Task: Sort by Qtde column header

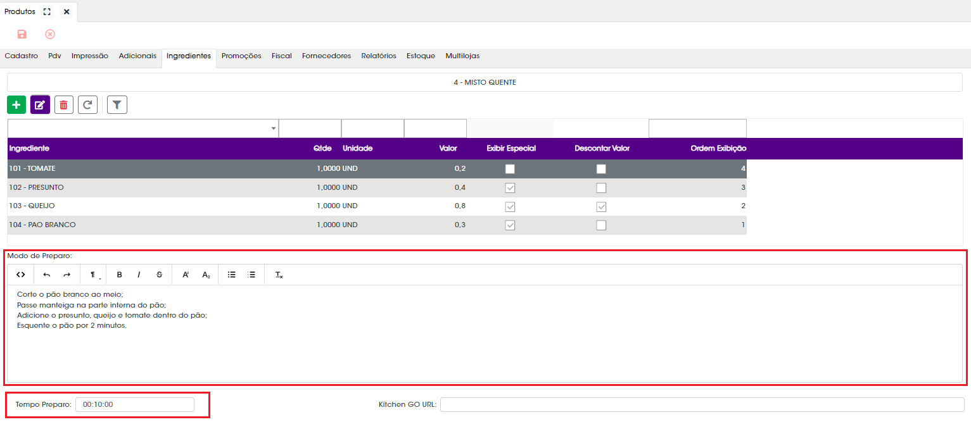Action: [322, 149]
